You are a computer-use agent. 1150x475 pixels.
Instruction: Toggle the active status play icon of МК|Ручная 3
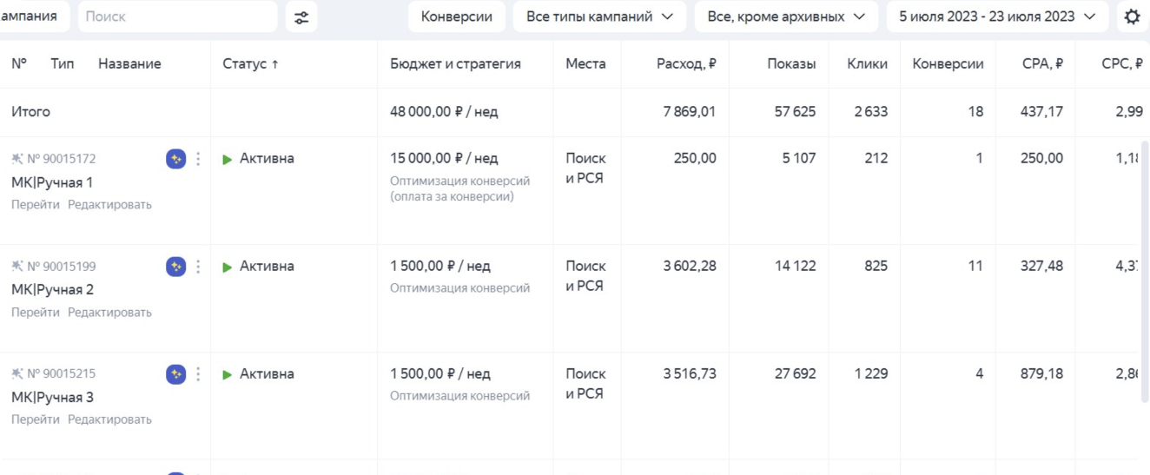point(228,374)
